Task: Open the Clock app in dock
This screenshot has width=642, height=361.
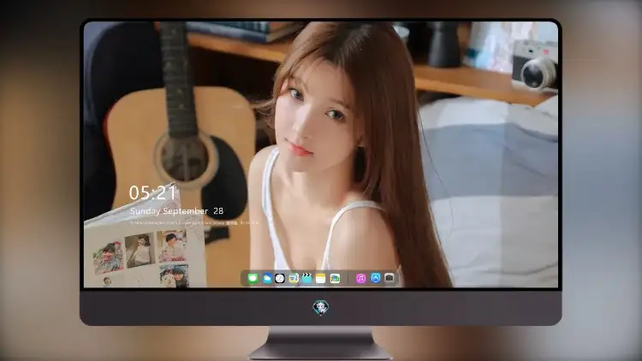Action: pos(280,279)
